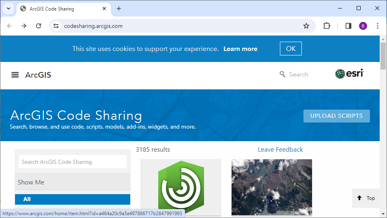The image size is (387, 218).
Task: Accept cookies with OK button
Action: click(x=291, y=49)
